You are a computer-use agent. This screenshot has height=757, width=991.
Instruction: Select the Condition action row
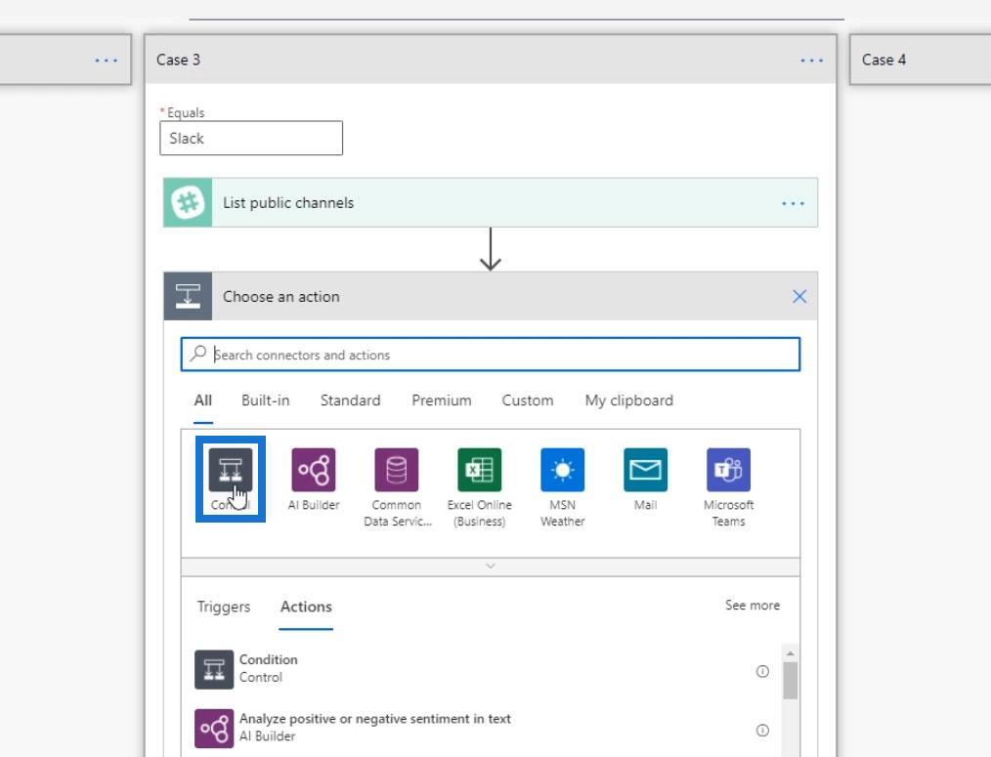[483, 669]
